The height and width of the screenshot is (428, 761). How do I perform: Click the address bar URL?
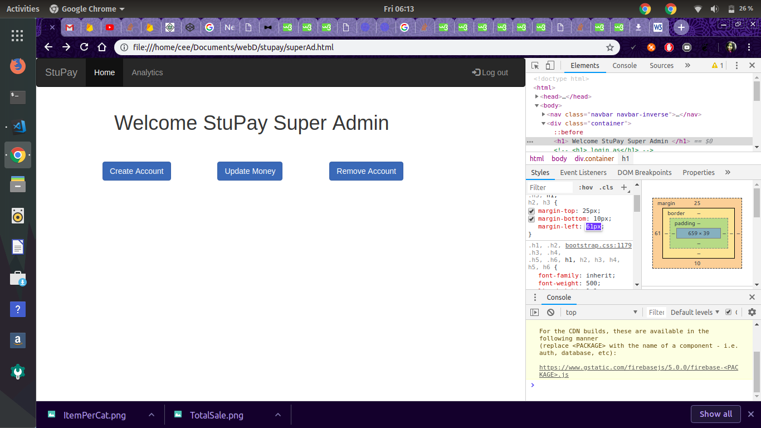[233, 47]
